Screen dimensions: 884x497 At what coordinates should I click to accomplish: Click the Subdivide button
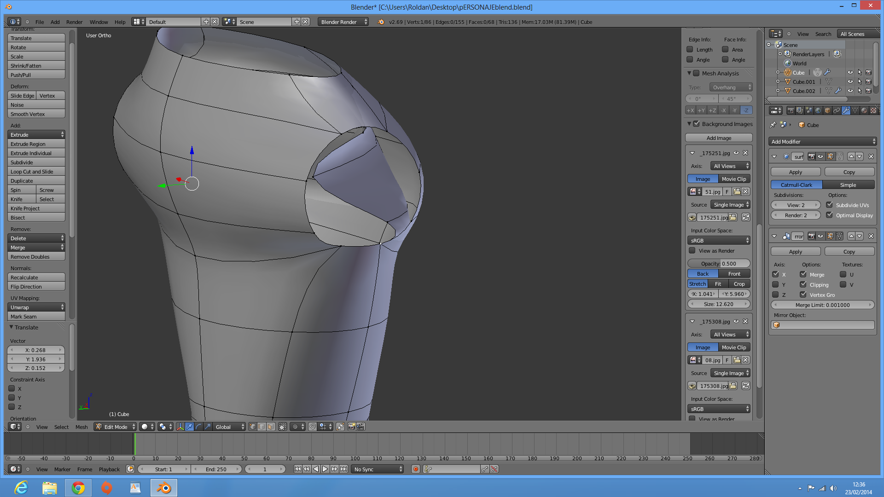click(36, 162)
